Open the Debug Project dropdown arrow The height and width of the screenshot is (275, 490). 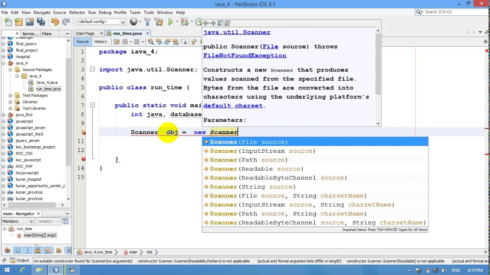pos(192,22)
